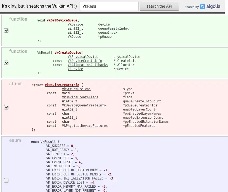
Task: Click the Algolia logo icon
Action: (x=202, y=7)
